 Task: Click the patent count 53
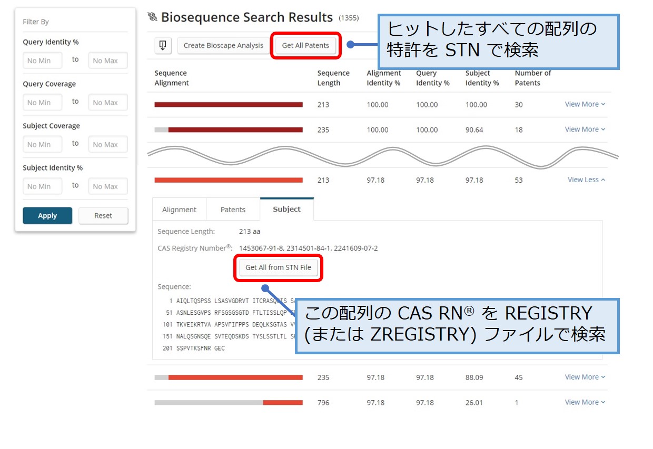click(x=519, y=181)
